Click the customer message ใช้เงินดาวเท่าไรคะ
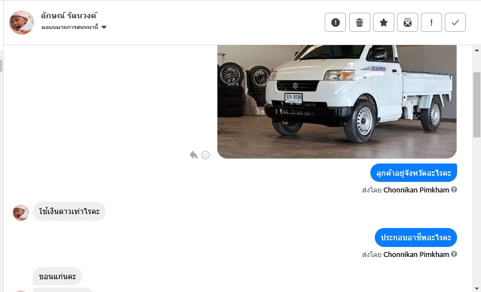481x292 pixels. (69, 211)
